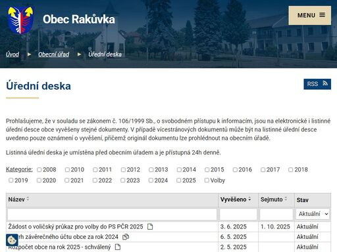Tick the 2011 category checkbox
Viewport: 337px width, 252px height.
tap(95, 170)
